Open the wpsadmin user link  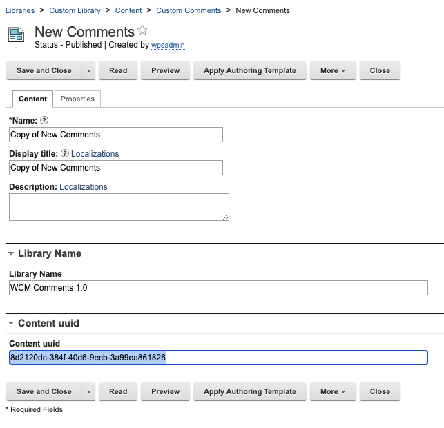point(168,45)
